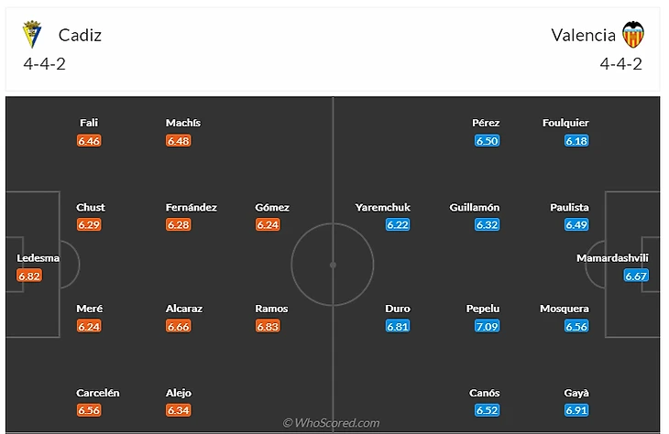
Task: Click the Valencia club crest icon
Action: pos(633,35)
